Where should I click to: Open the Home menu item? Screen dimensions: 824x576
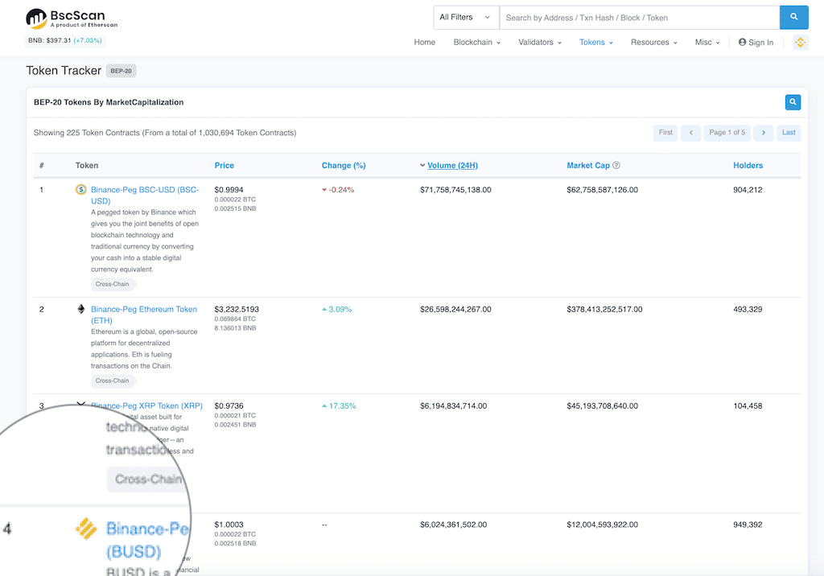click(x=424, y=42)
